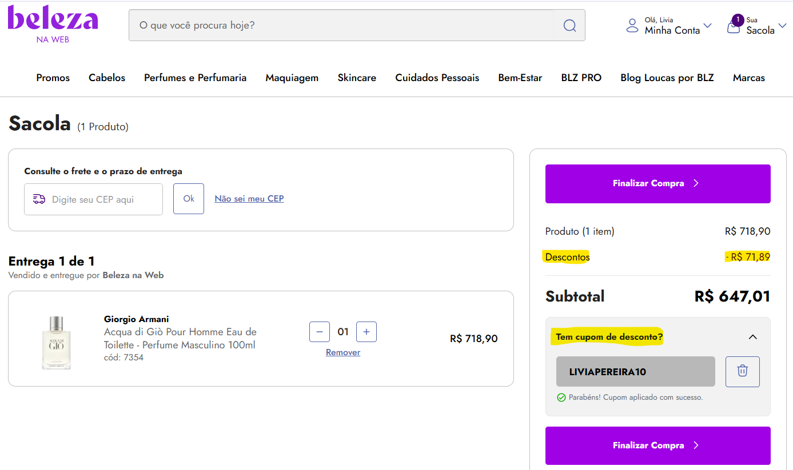Click Remover link for the product
Image resolution: width=793 pixels, height=470 pixels.
(343, 352)
